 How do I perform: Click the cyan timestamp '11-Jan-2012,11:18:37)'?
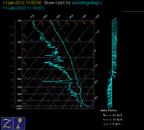23,8
